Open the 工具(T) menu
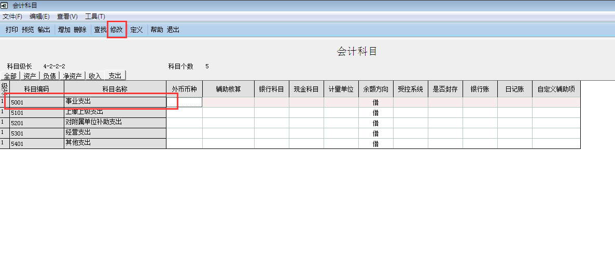 pos(95,17)
